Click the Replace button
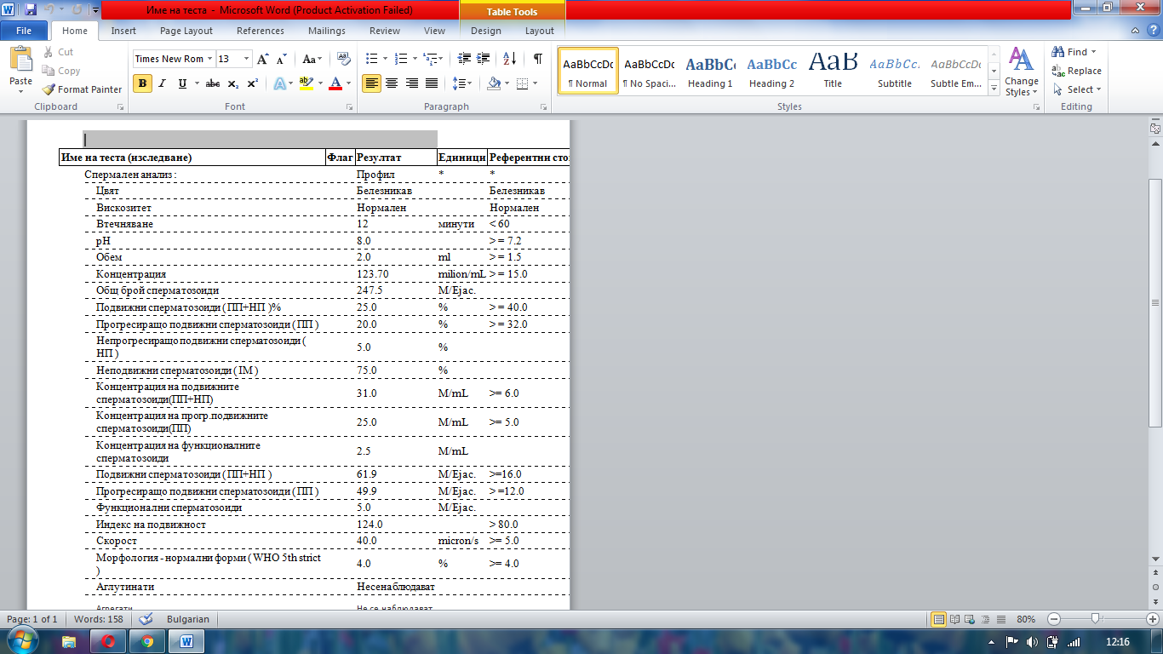This screenshot has height=654, width=1163. pos(1077,71)
